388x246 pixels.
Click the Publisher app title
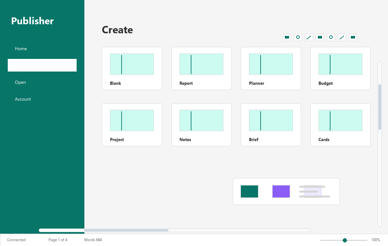[32, 21]
